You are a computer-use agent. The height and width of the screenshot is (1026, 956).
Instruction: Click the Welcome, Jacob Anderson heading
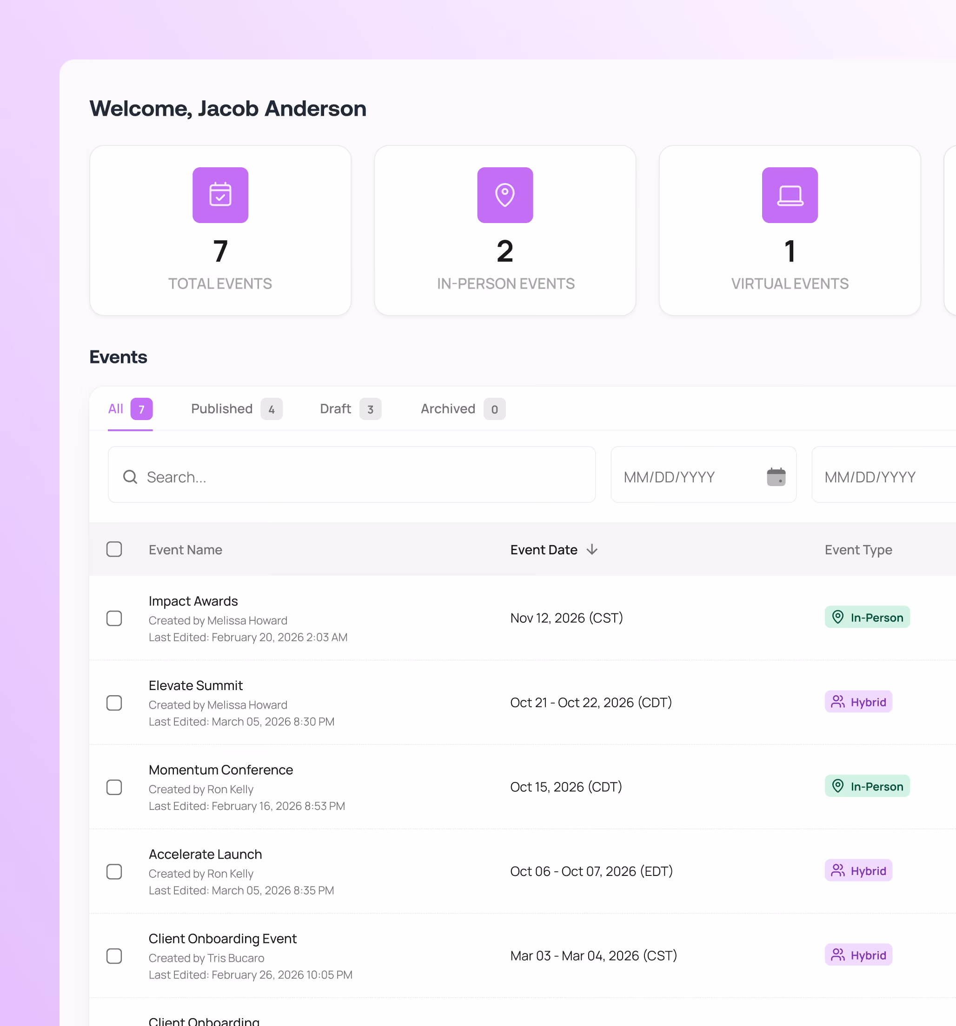pyautogui.click(x=228, y=109)
